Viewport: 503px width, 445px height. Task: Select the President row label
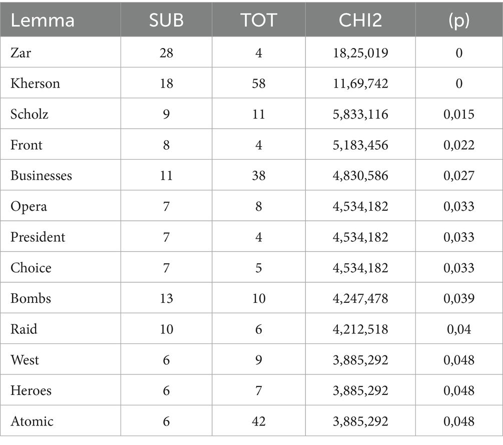coord(38,237)
